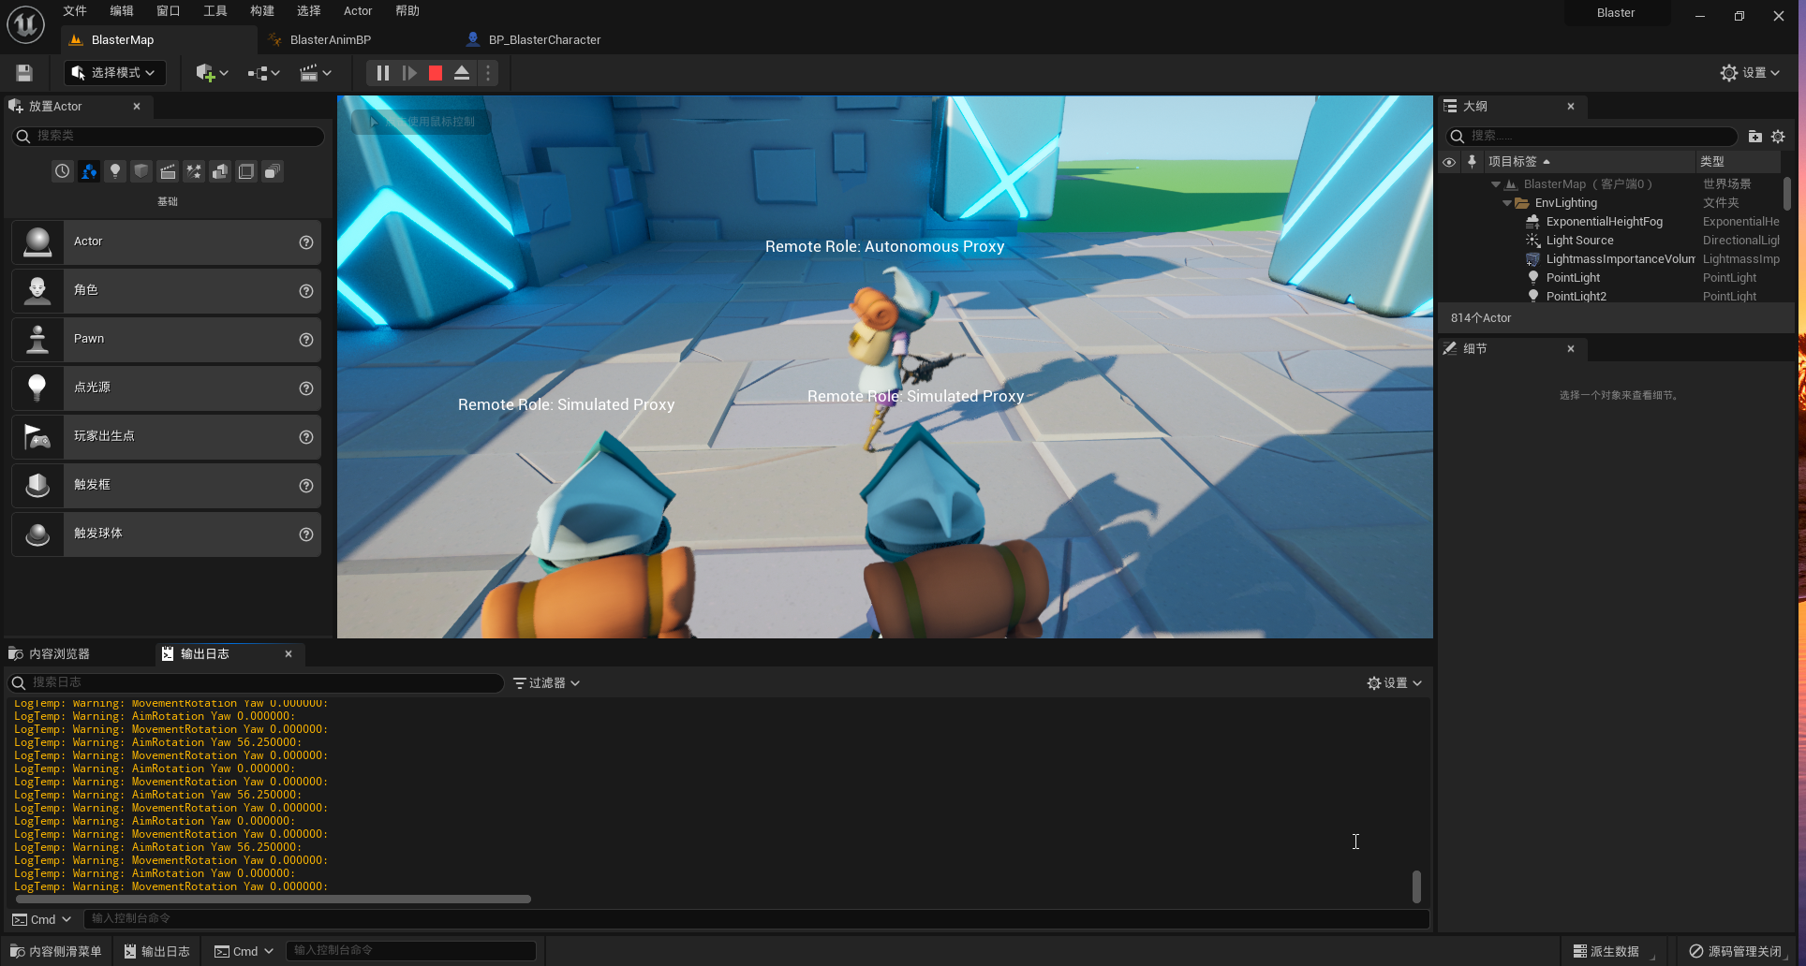Select the Lights category lightbulb icon
The height and width of the screenshot is (966, 1806).
click(115, 171)
